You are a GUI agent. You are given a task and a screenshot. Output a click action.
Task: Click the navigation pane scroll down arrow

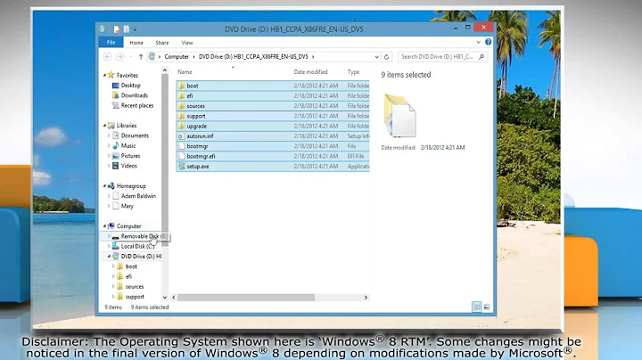(x=165, y=298)
